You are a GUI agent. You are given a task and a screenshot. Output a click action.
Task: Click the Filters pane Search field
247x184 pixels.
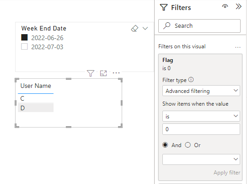[199, 26]
